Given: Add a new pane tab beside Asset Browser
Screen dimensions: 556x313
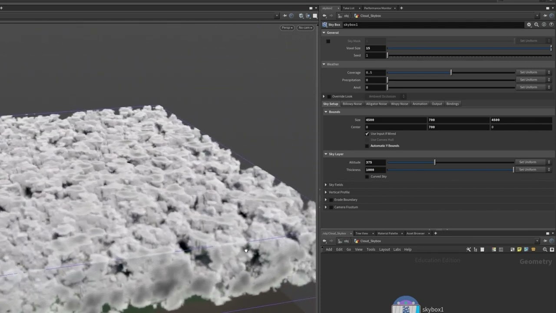Looking at the screenshot, I should click(436, 233).
